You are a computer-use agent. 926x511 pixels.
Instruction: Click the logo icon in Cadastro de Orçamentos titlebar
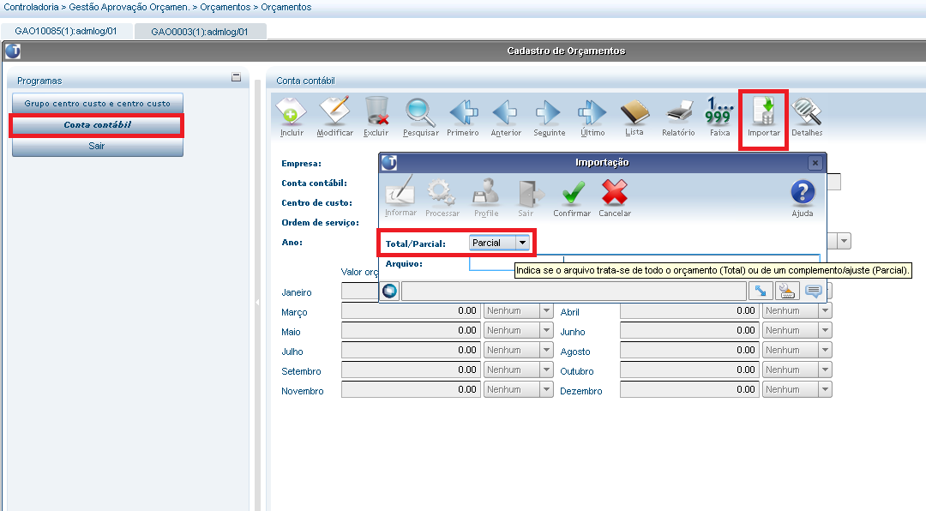pyautogui.click(x=12, y=51)
